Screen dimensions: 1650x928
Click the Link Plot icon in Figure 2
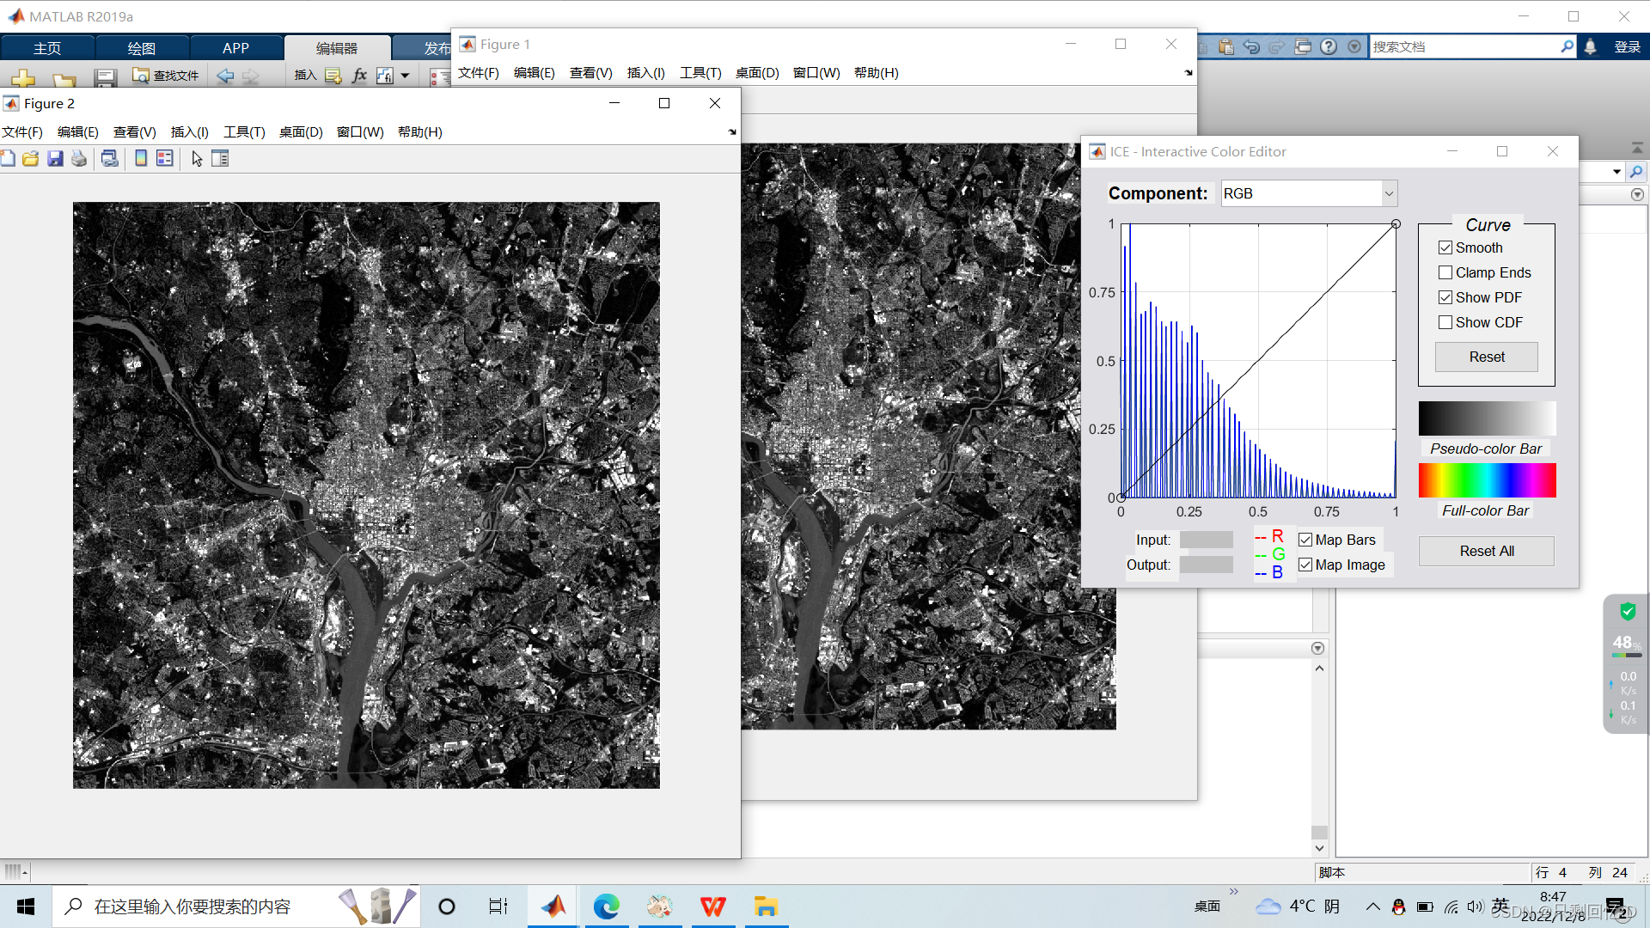pyautogui.click(x=110, y=159)
